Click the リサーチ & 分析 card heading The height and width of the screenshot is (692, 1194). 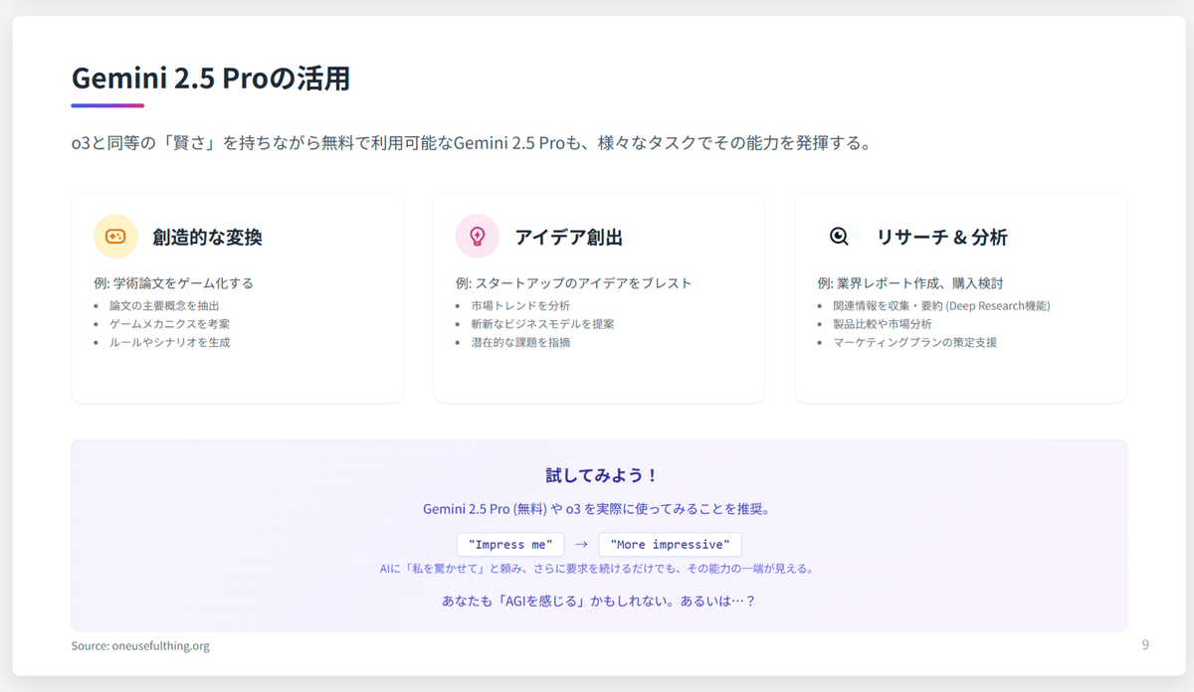(x=942, y=238)
